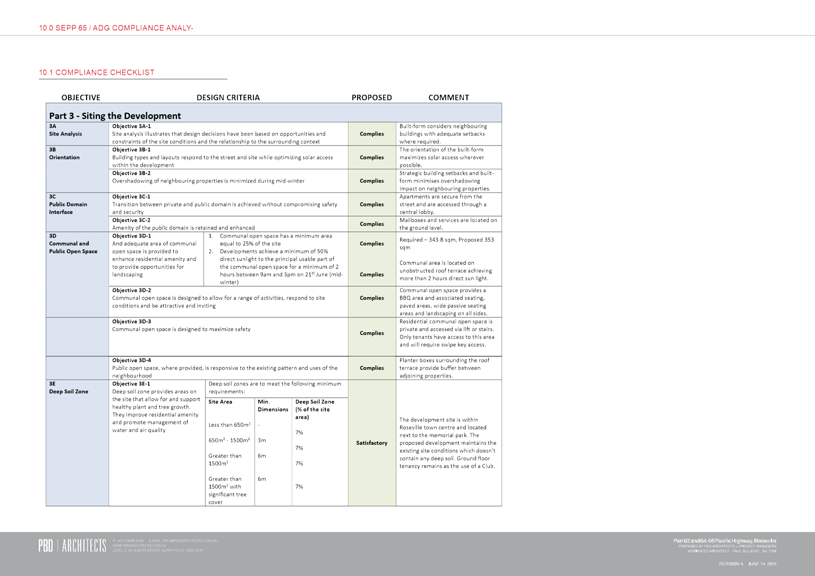
Task: Click the 'Objective 3E-1' heading
Action: pos(131,384)
